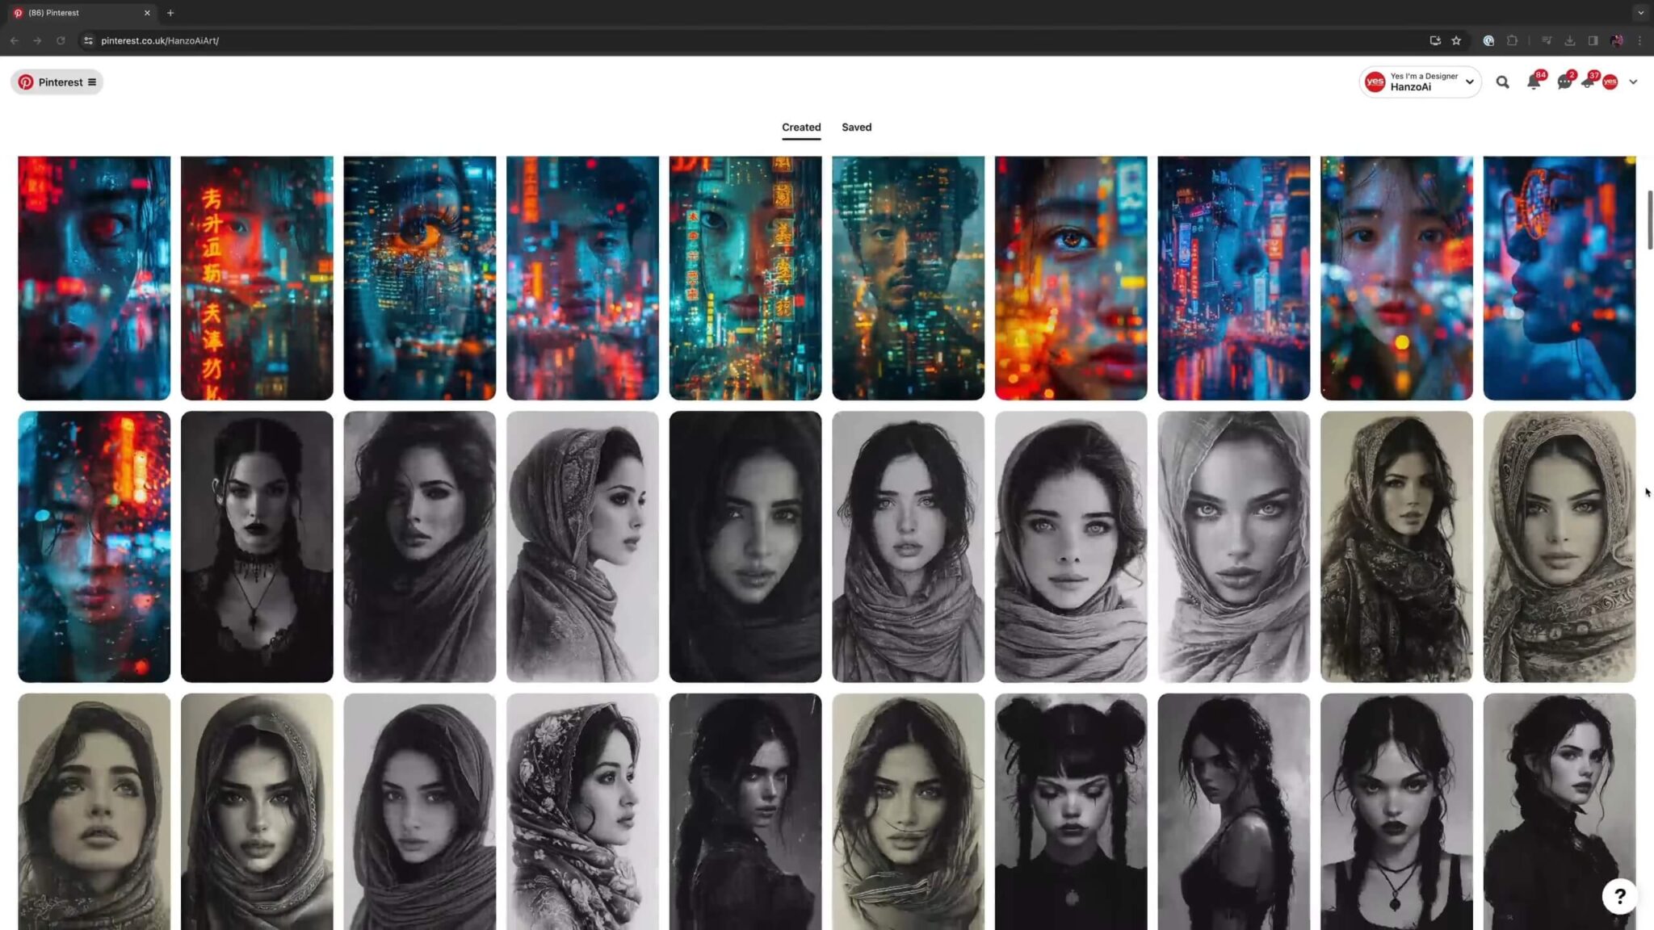
Task: Expand the 'Yes I'm a Designer' account switcher
Action: (x=1420, y=82)
